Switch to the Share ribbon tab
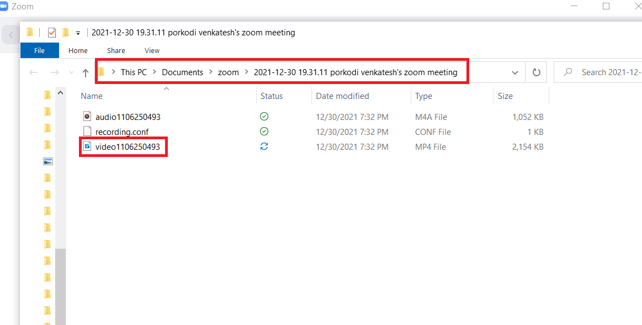Viewport: 642px width, 325px height. pyautogui.click(x=116, y=50)
